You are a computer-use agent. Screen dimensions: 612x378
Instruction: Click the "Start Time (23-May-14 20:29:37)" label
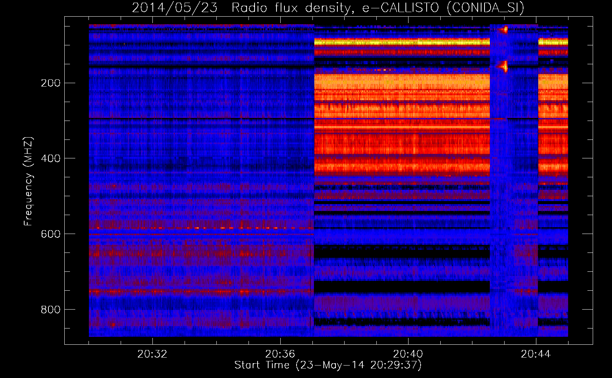[328, 365]
